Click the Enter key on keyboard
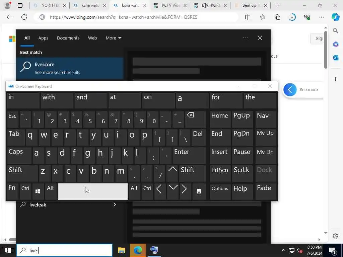The width and height of the screenshot is (343, 257). coord(189,156)
